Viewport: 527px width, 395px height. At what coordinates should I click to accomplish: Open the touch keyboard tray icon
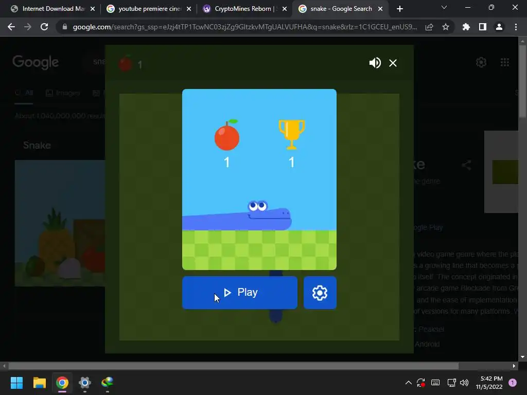click(x=435, y=383)
